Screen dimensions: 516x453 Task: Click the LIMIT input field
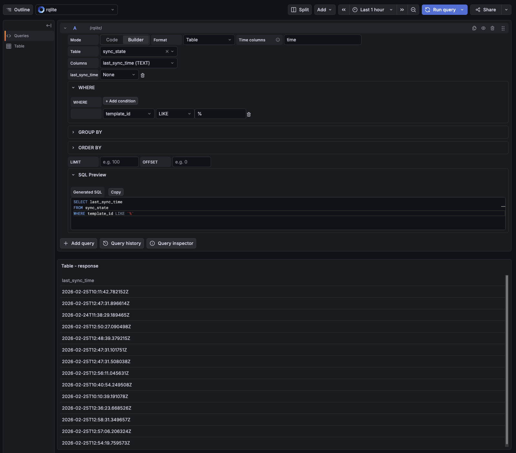click(x=119, y=162)
